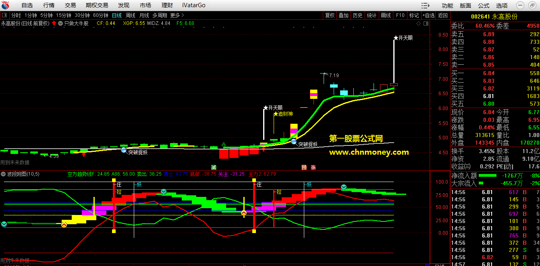
Task: Select the 日线 period tab
Action: tap(117, 15)
